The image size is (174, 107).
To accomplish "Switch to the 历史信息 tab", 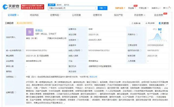I will point(139,15).
